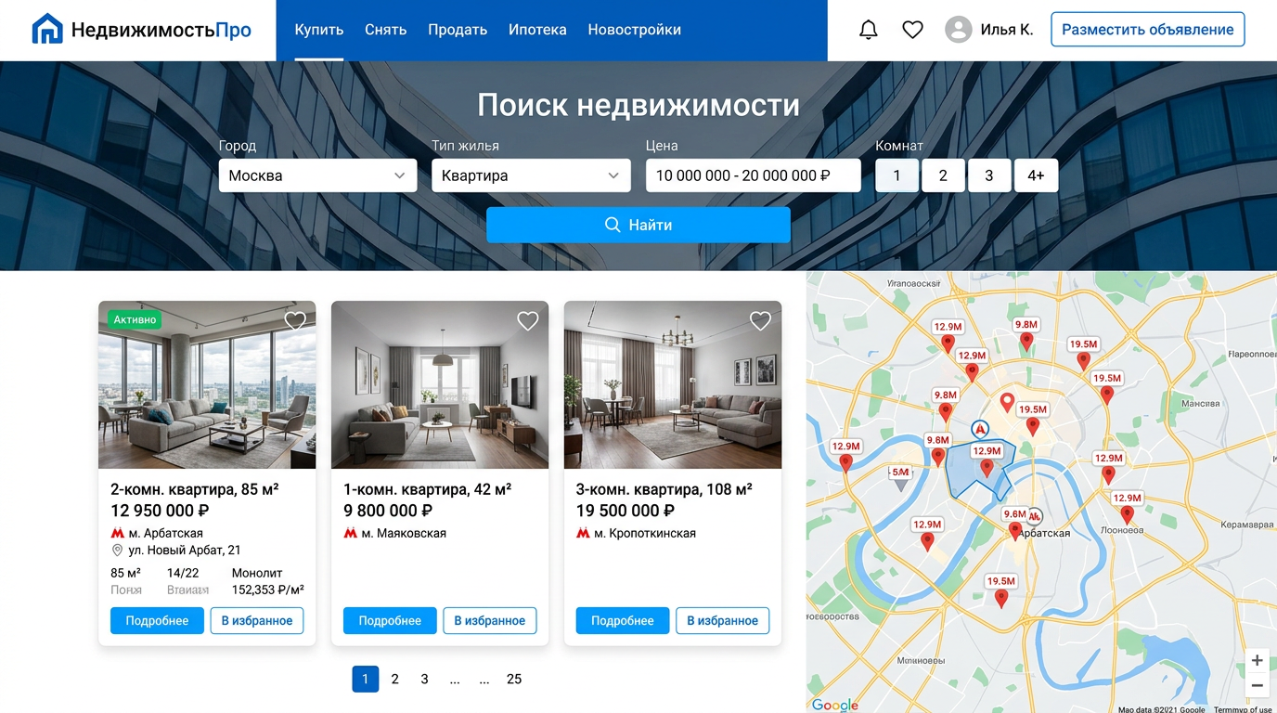Open Подробнее for the 3-комн. квартира
This screenshot has width=1277, height=713.
pos(623,621)
